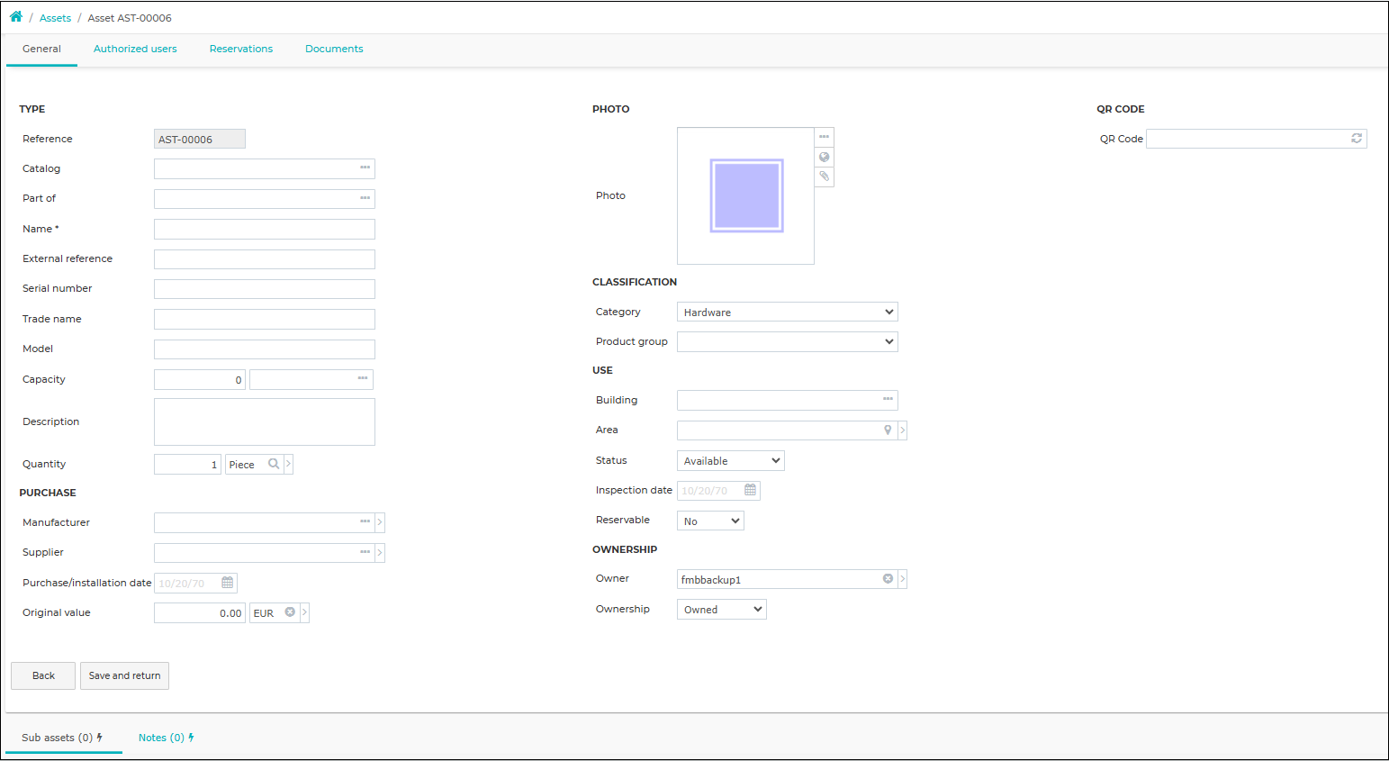Expand the Status dropdown
The image size is (1389, 761).
731,461
